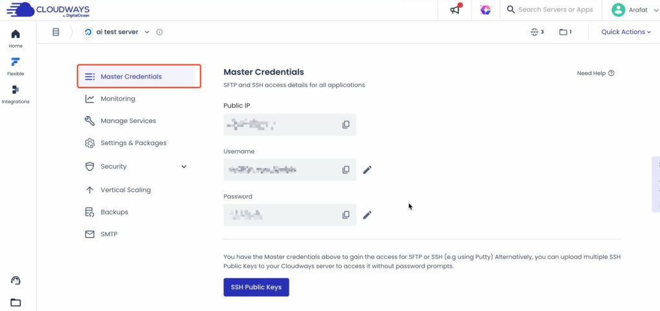Go to Home in left rail
The height and width of the screenshot is (311, 660).
click(x=15, y=38)
